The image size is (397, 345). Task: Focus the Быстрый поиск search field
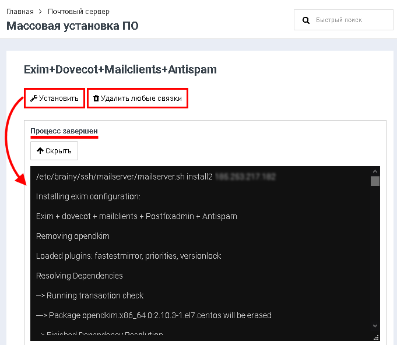coord(343,20)
